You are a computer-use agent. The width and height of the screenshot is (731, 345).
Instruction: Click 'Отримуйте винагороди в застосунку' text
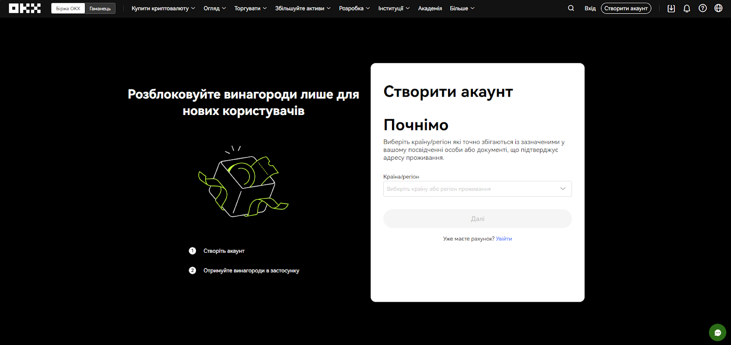(x=251, y=271)
